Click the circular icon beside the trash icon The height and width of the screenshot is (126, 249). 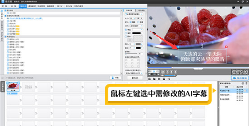pyautogui.click(x=243, y=83)
